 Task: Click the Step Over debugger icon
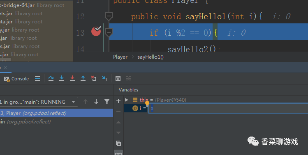(x=51, y=78)
